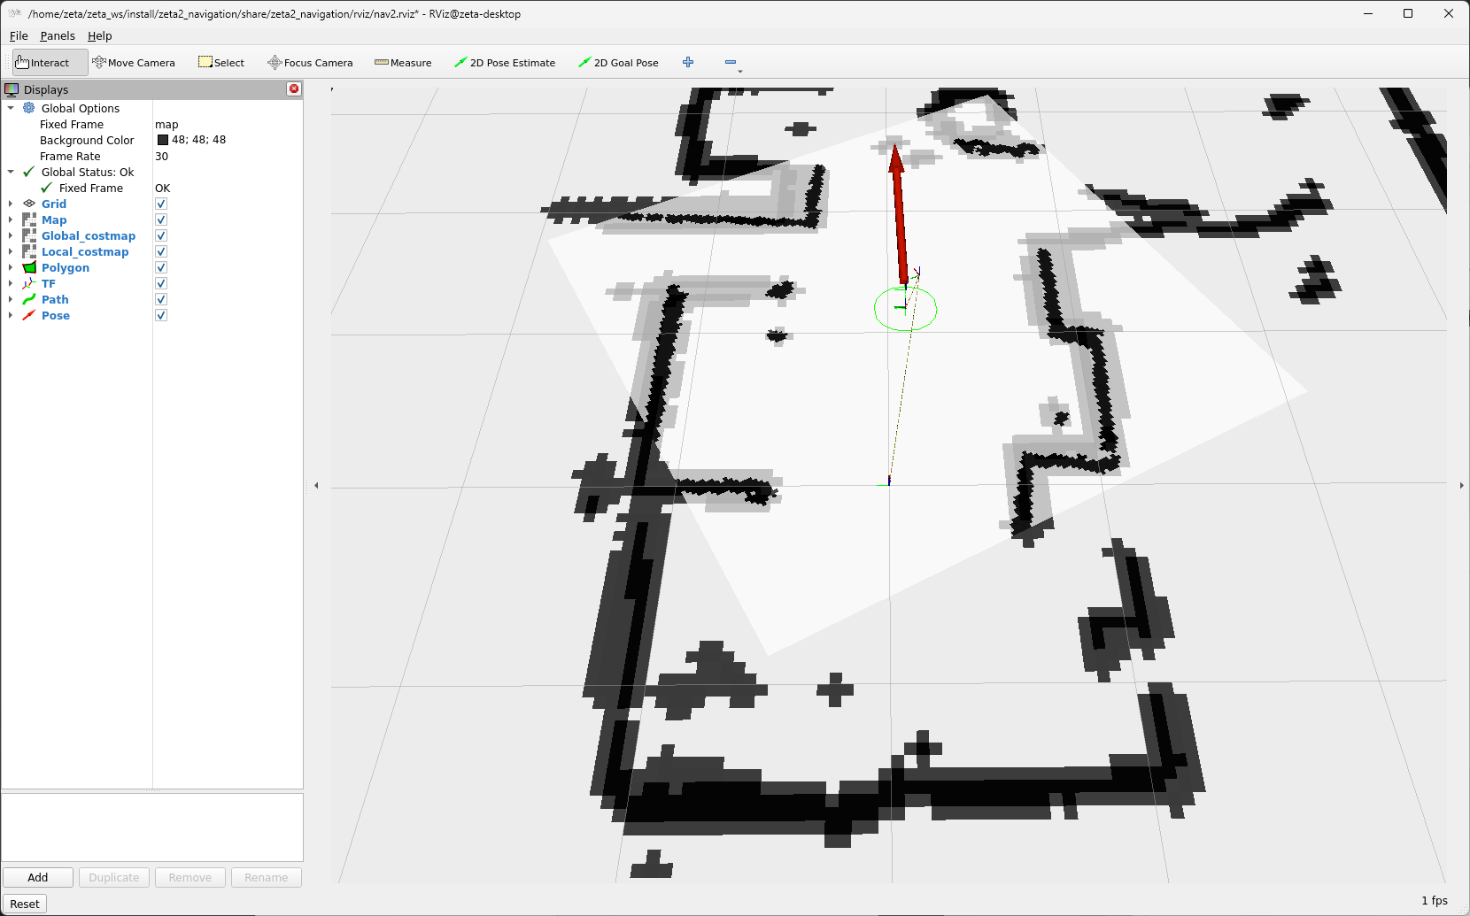Image resolution: width=1470 pixels, height=916 pixels.
Task: Click the TF axes display icon
Action: (x=29, y=283)
